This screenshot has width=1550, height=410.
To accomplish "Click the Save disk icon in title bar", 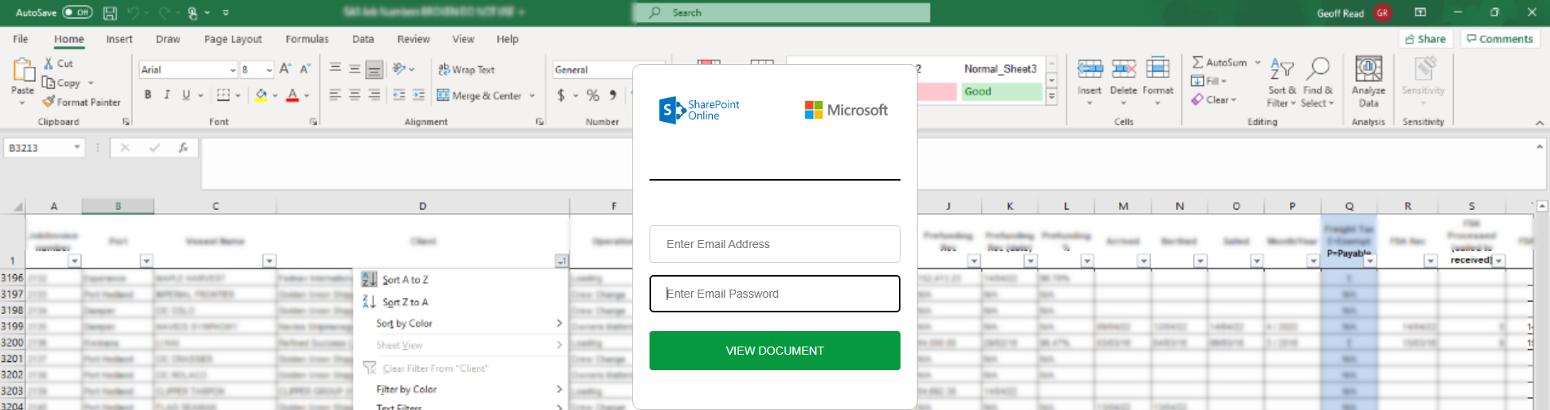I will (110, 12).
